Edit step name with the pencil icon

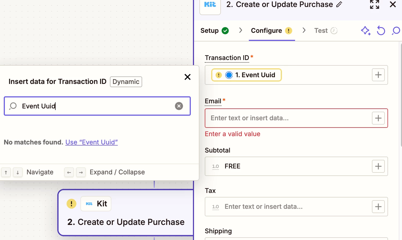[339, 4]
